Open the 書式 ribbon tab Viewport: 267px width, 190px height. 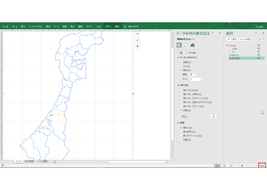point(117,26)
